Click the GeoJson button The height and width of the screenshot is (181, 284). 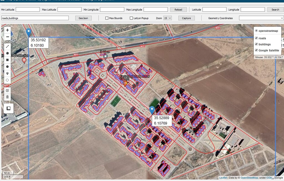pyautogui.click(x=83, y=18)
